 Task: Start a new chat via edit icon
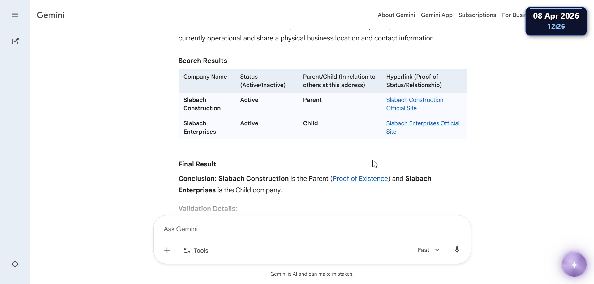click(15, 41)
